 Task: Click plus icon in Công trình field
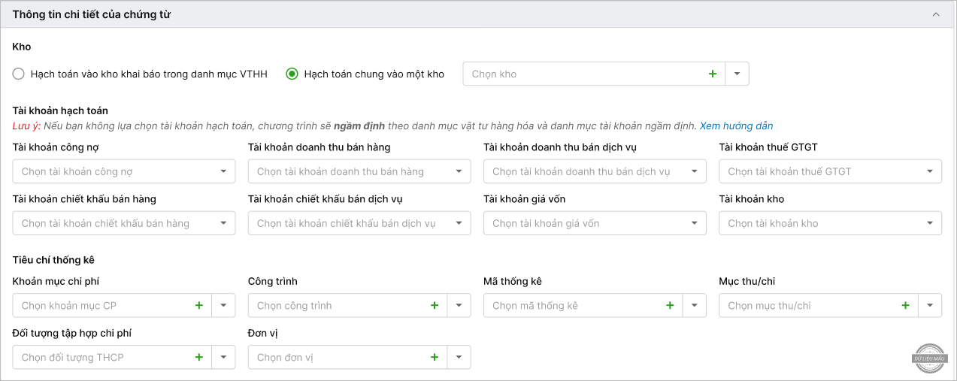[435, 305]
